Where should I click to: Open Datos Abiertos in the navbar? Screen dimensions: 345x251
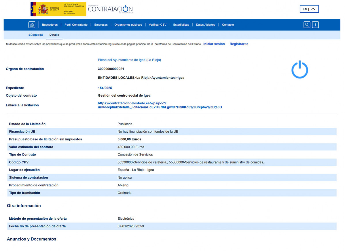click(x=206, y=25)
